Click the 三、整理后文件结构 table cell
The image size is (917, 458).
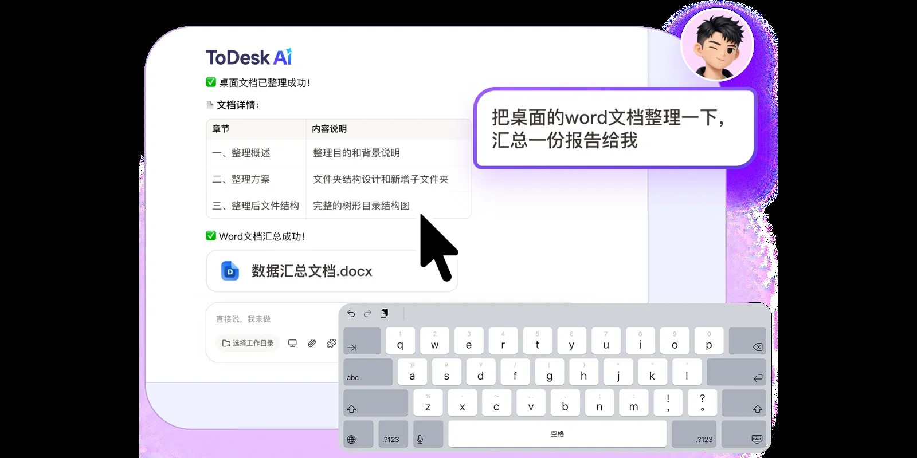pyautogui.click(x=256, y=206)
